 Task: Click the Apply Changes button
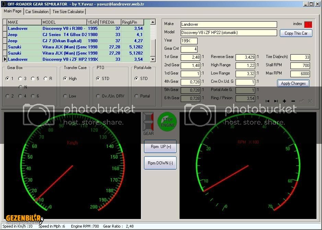coord(293,83)
